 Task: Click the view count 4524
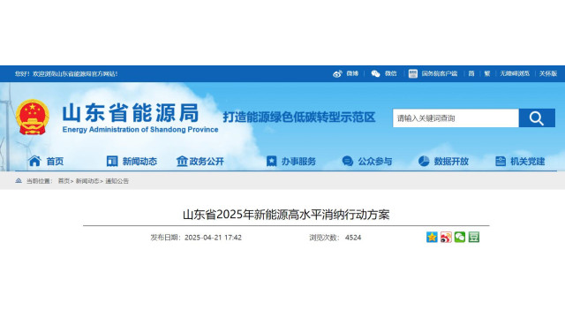pos(353,238)
